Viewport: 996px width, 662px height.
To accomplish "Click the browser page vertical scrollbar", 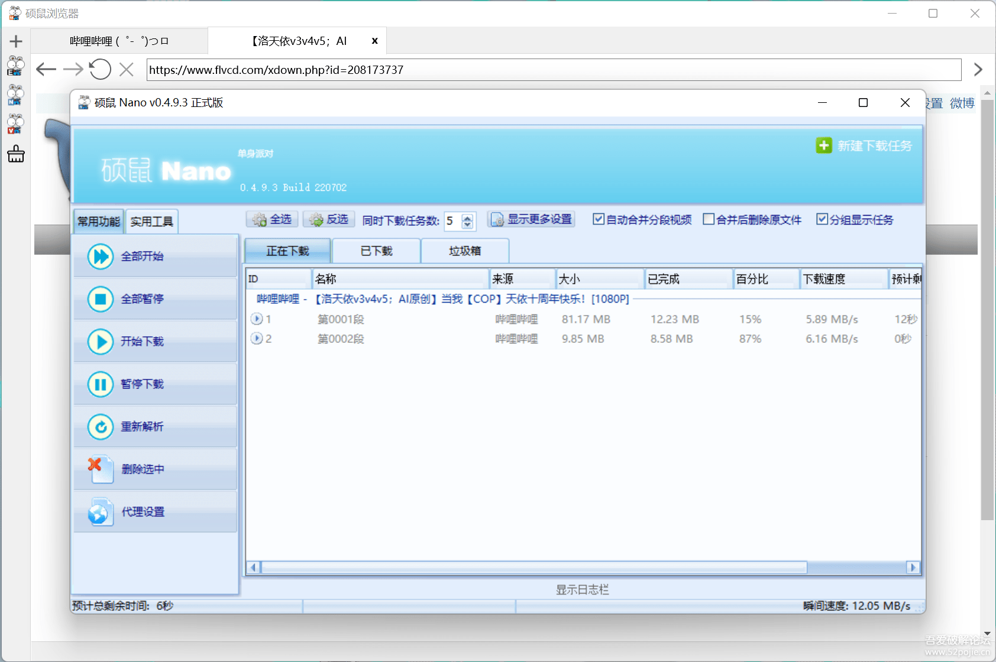I will (x=987, y=310).
